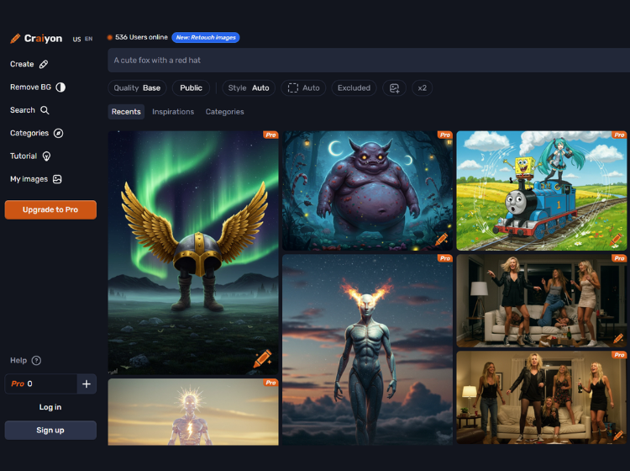The image size is (630, 471).
Task: Switch to the Categories tab
Action: click(224, 112)
